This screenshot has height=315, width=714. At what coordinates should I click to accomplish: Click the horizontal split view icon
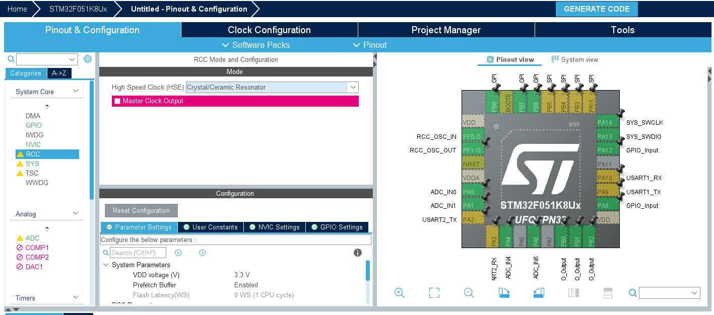click(x=608, y=292)
